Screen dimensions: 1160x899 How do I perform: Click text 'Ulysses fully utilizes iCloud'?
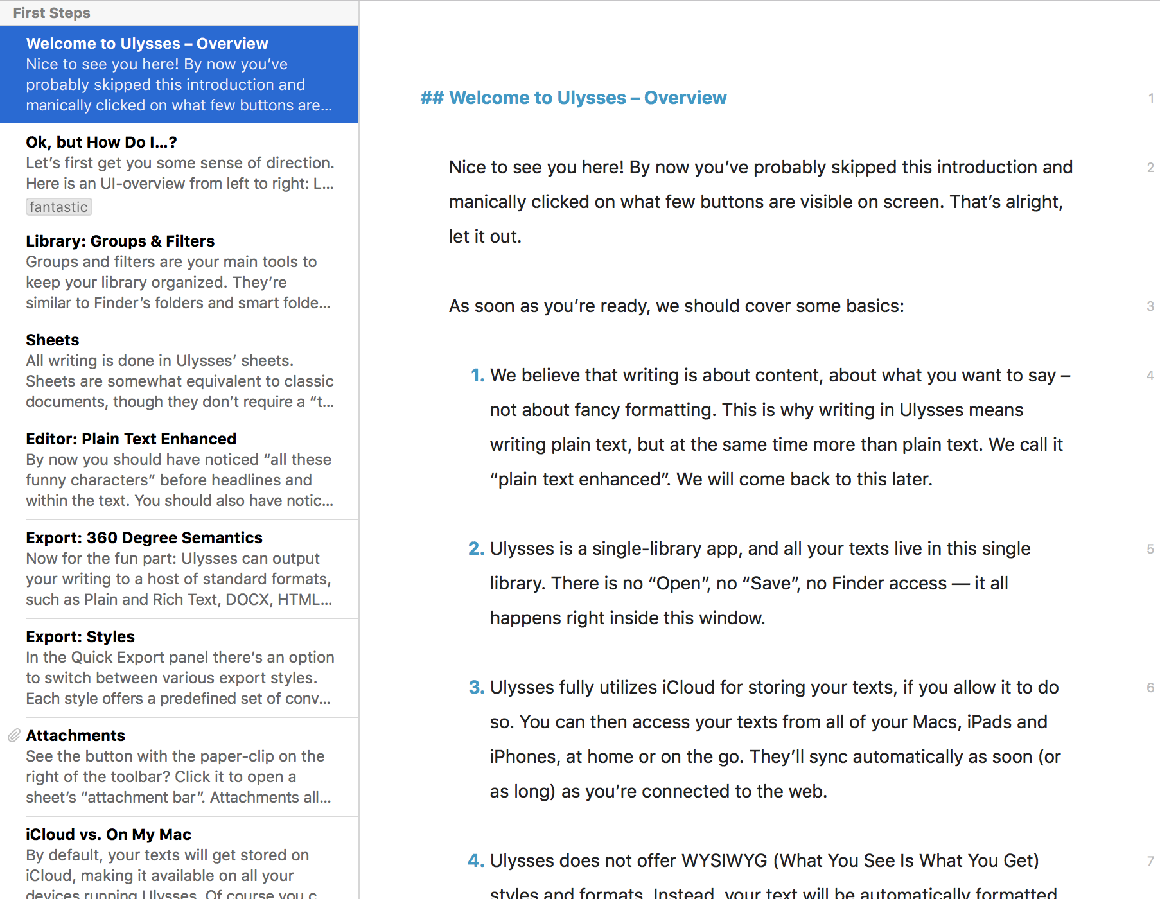pos(602,687)
